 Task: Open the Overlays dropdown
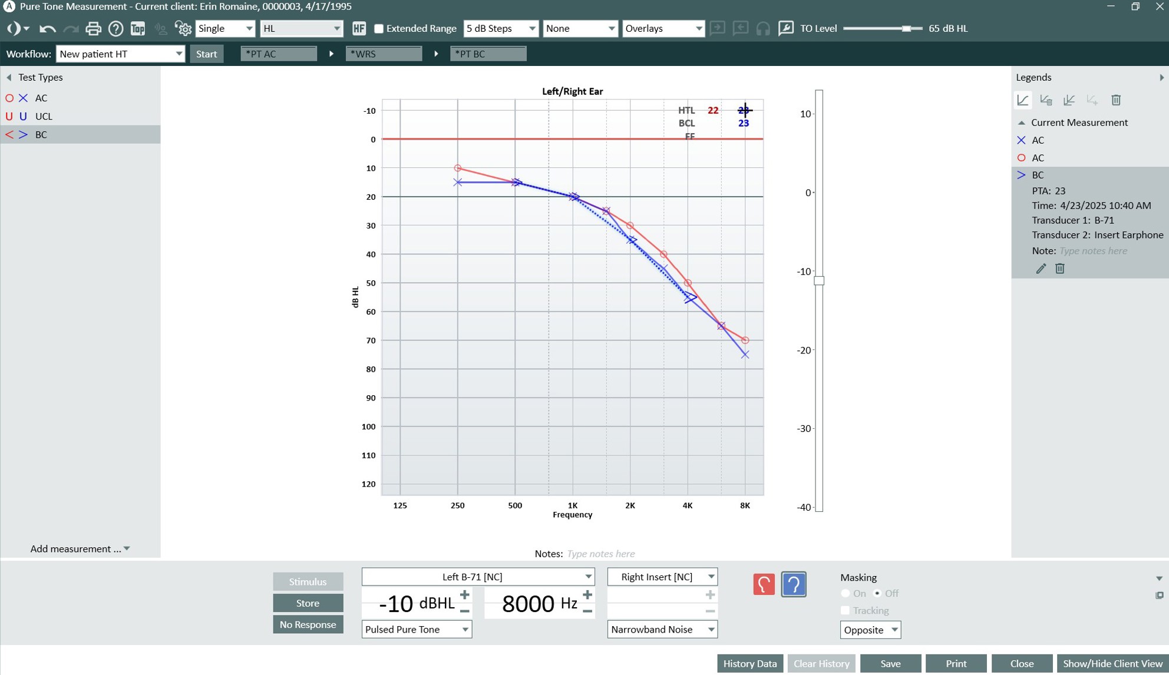pyautogui.click(x=663, y=28)
